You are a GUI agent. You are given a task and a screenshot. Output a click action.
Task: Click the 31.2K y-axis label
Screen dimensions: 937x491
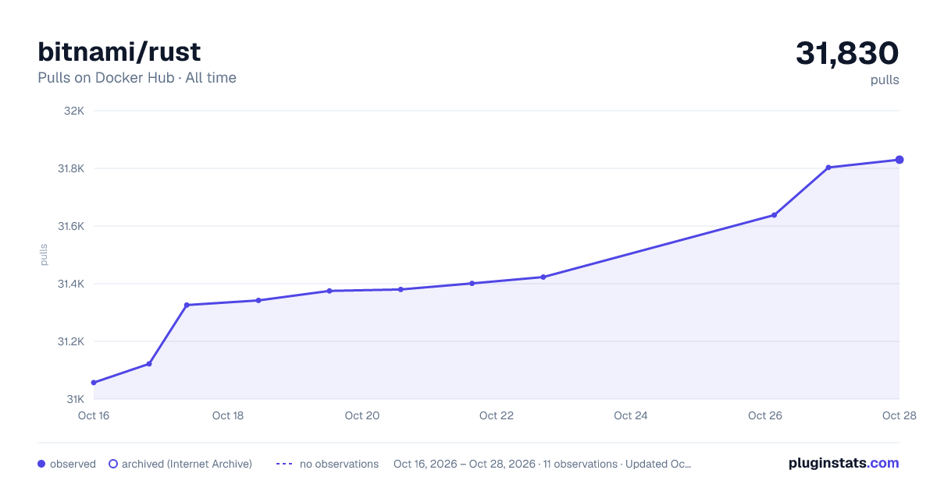click(x=70, y=341)
